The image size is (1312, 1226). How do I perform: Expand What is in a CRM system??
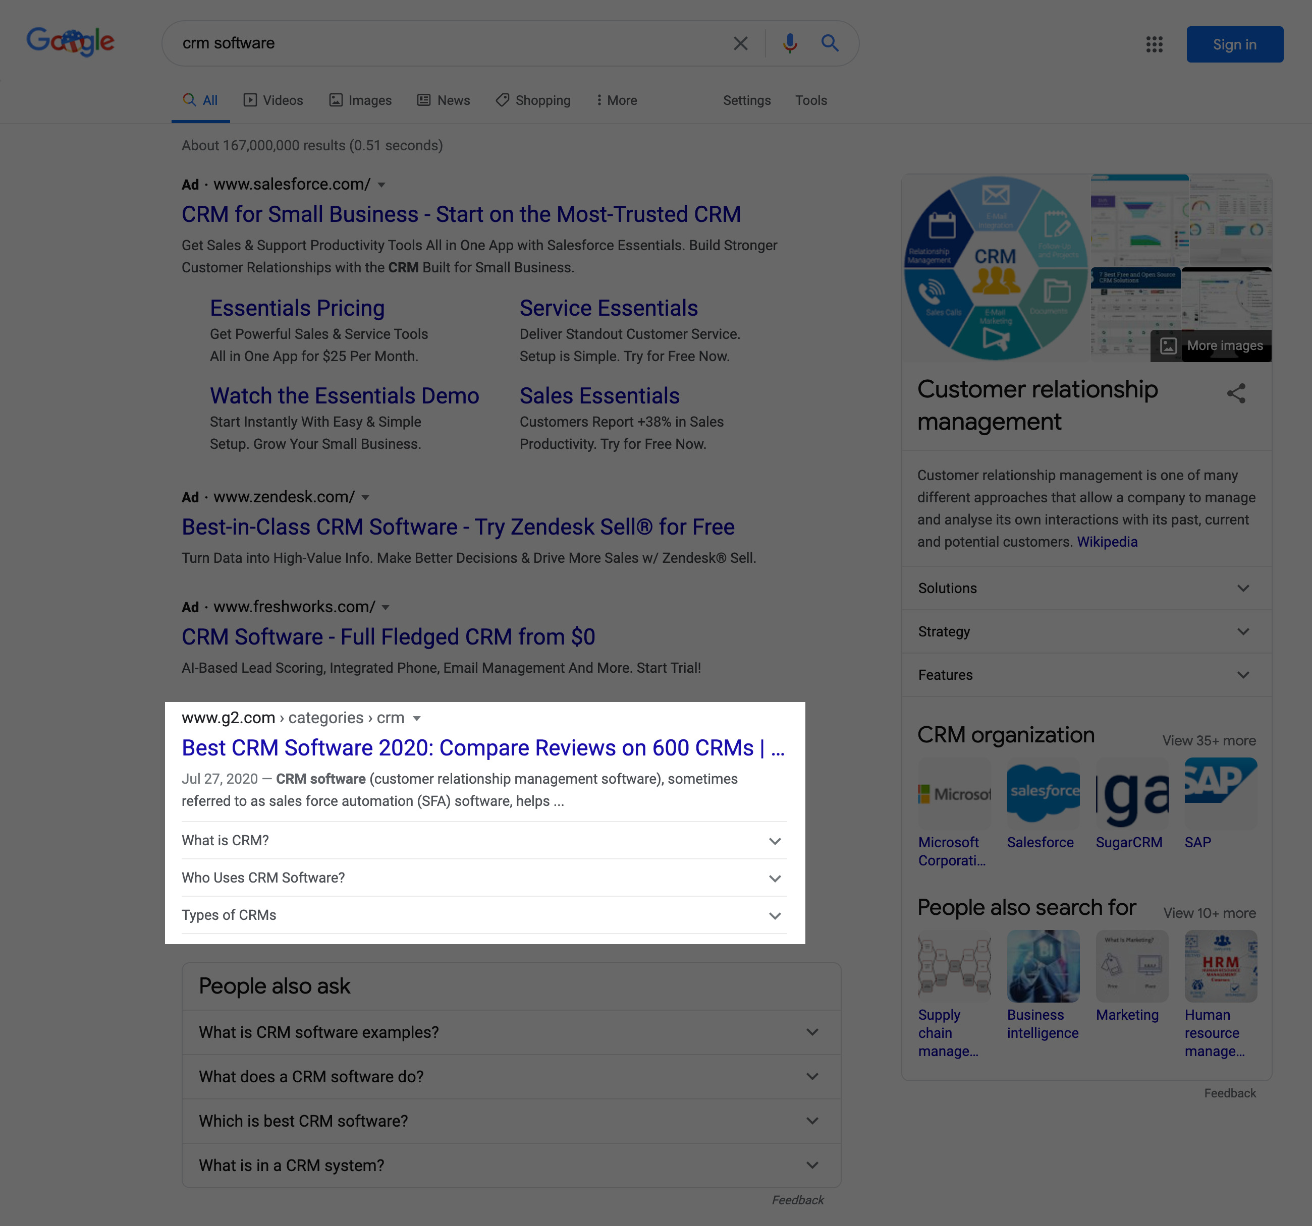(x=511, y=1165)
